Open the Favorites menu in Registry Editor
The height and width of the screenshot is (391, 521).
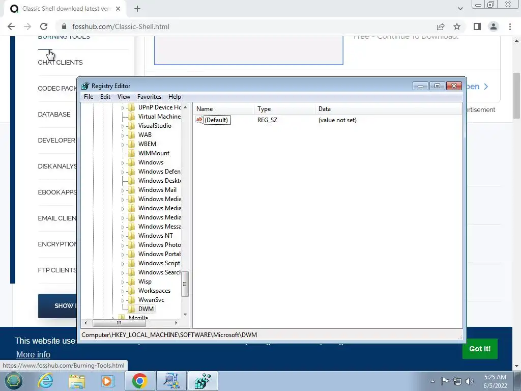point(149,96)
